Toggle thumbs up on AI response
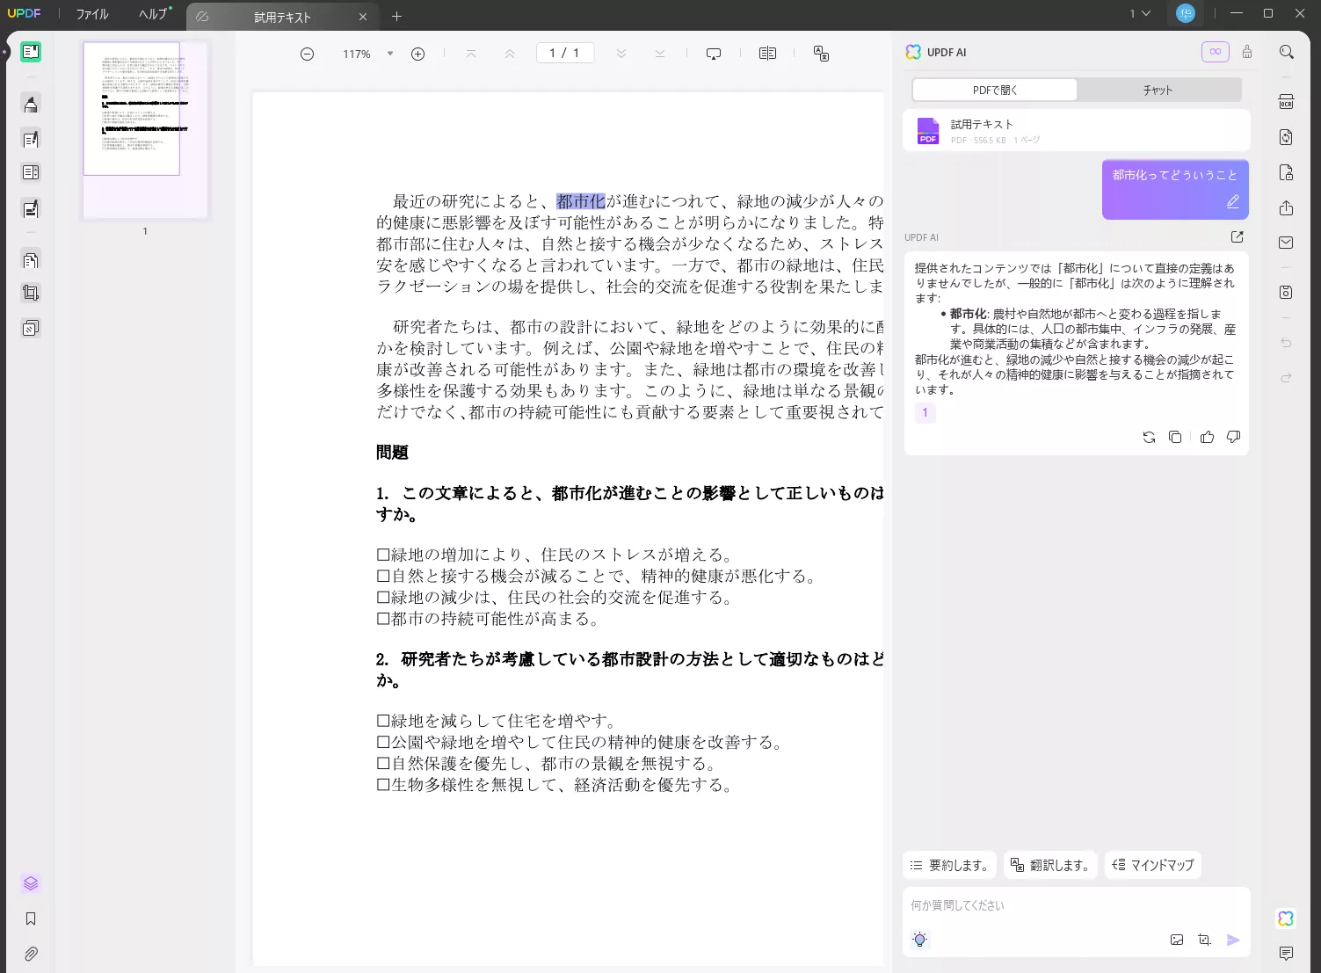1321x973 pixels. click(x=1207, y=437)
